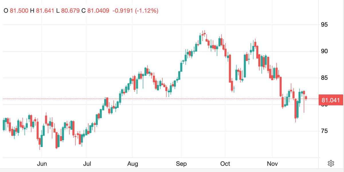Viewport: 344px width, 172px height.
Task: Click the change value -0.9191
Action: click(123, 11)
